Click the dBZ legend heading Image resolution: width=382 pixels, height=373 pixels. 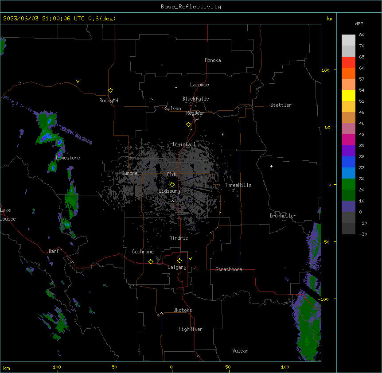point(359,23)
